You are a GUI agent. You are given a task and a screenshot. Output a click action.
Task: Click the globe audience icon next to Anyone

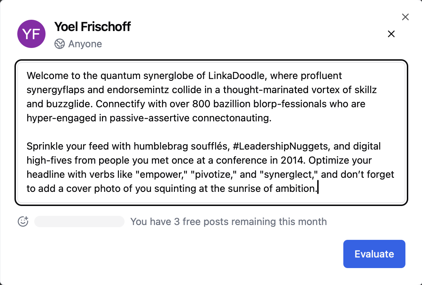click(59, 44)
